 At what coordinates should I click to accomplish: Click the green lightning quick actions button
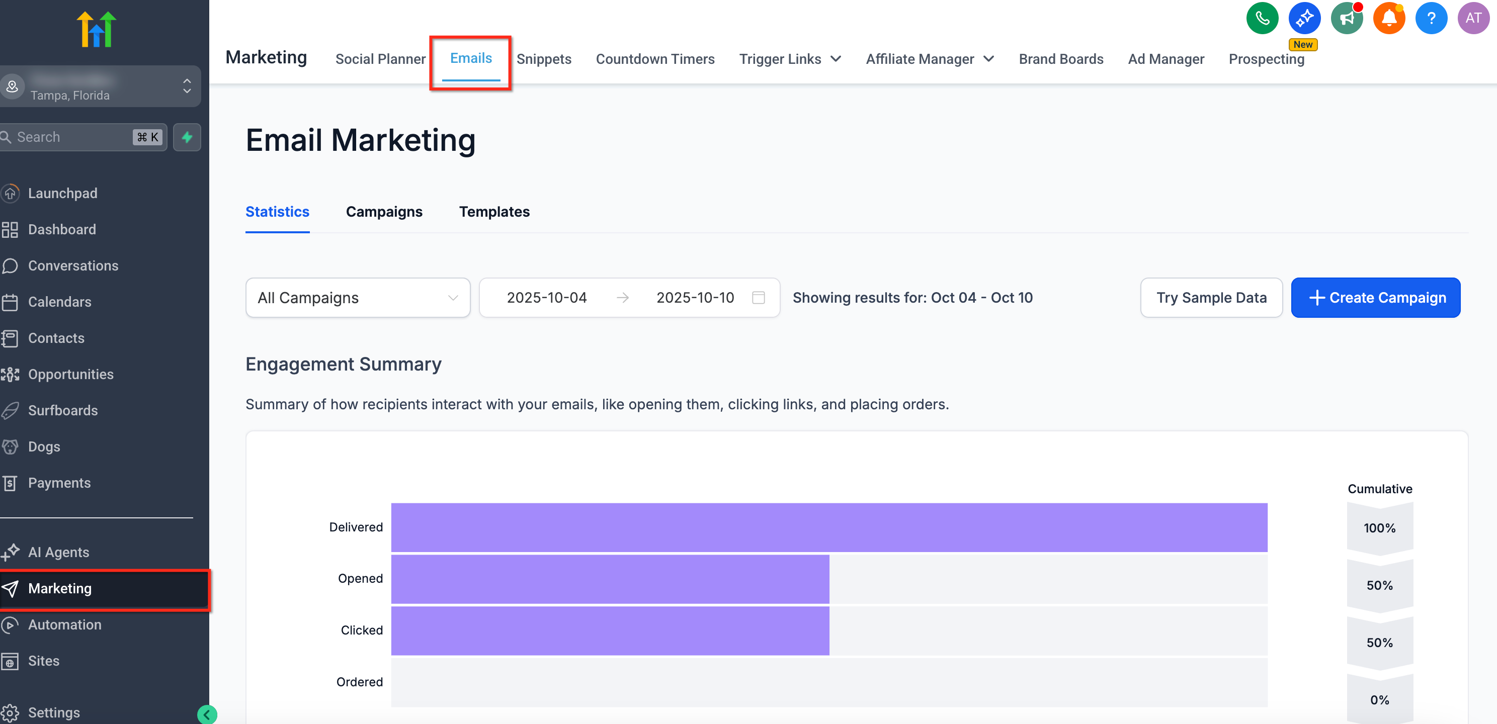tap(187, 137)
